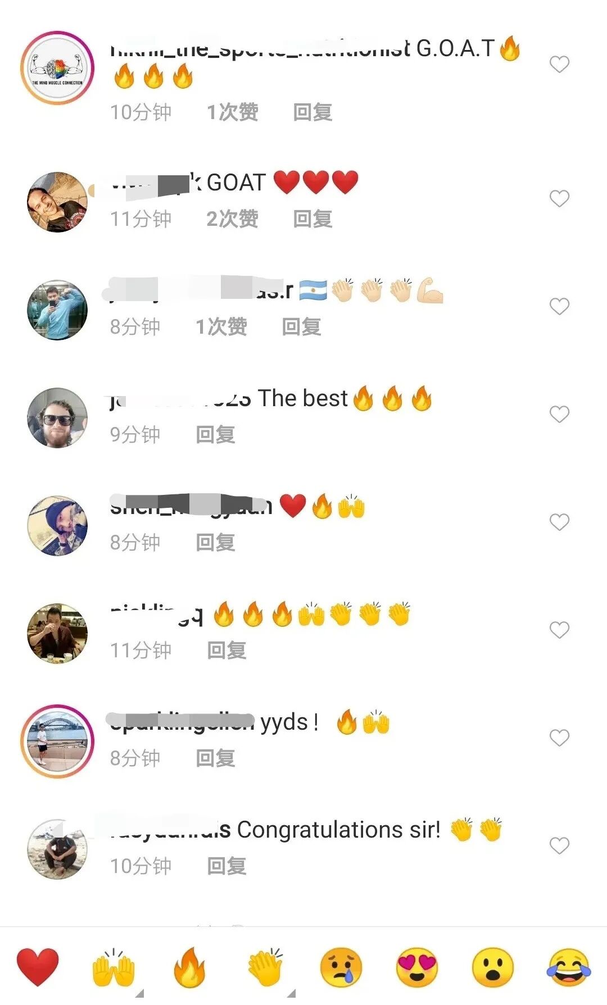607x1005 pixels.
Task: Insert the heart-eyes face emoji
Action: click(x=417, y=967)
